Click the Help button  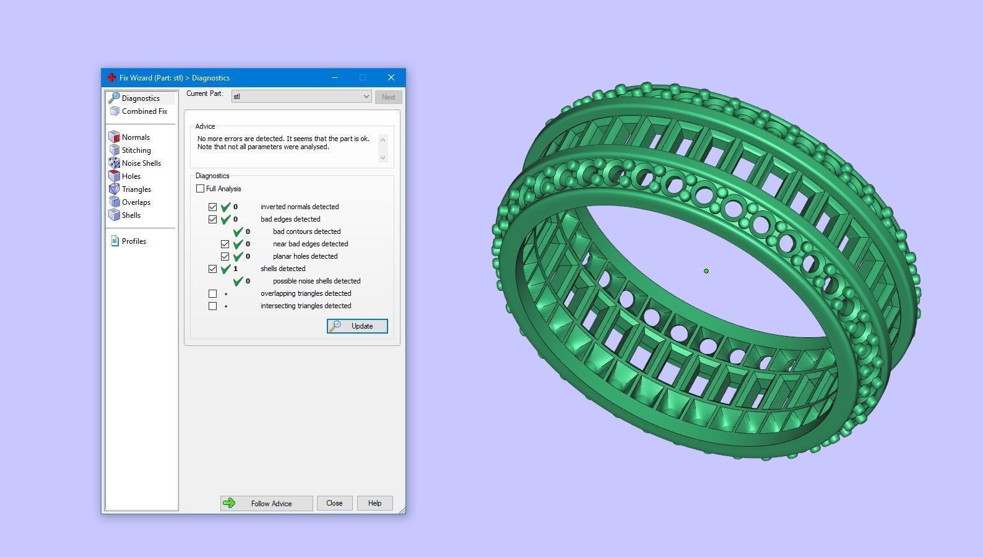tap(375, 503)
